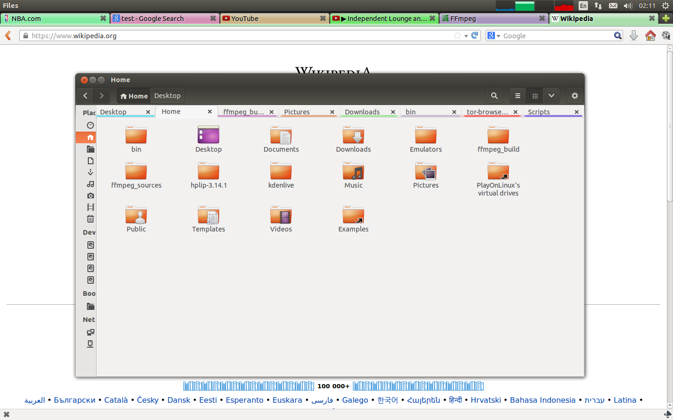Click the Wikipedia URL address field
Viewport: 673px width, 420px height.
click(234, 36)
